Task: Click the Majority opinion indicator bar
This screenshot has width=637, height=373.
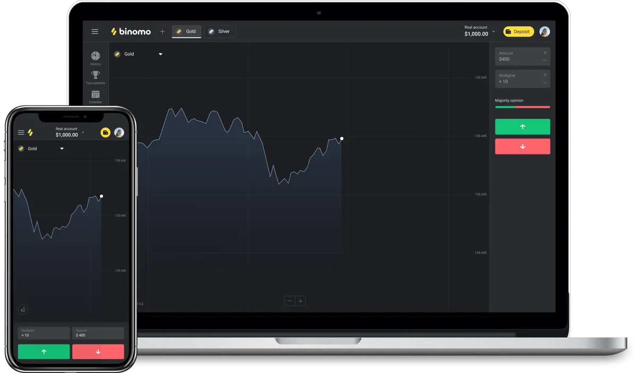Action: 522,107
